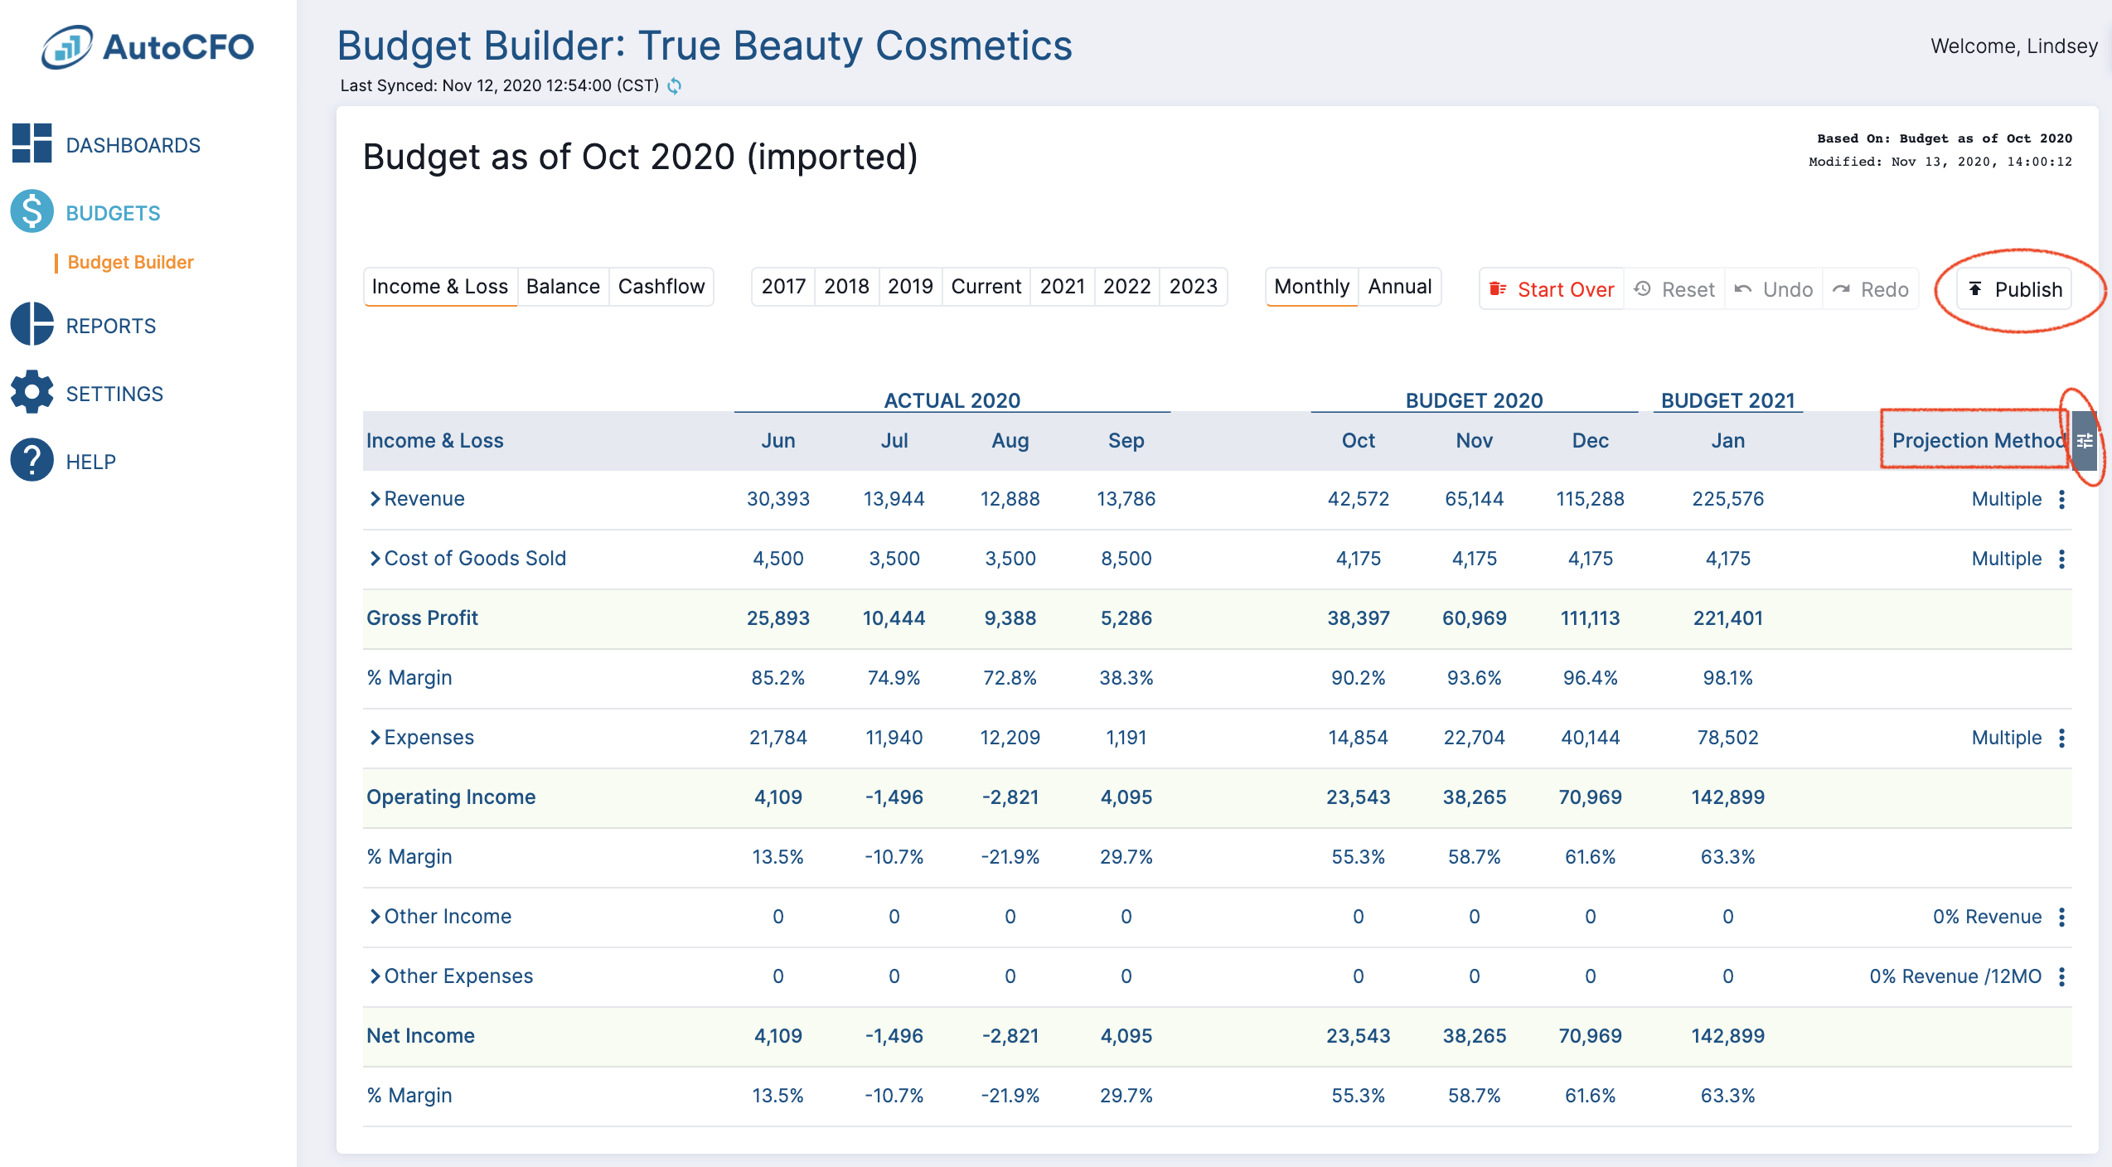Viewport: 2112px width, 1167px height.
Task: Open Dashboards menu item
Action: 133,145
